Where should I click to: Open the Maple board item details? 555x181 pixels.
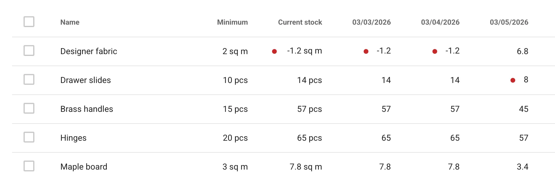coord(84,166)
